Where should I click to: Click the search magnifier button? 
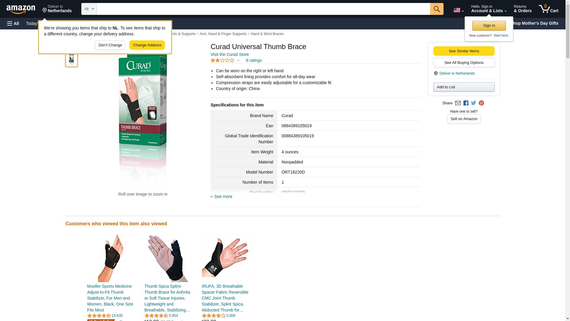tap(437, 9)
